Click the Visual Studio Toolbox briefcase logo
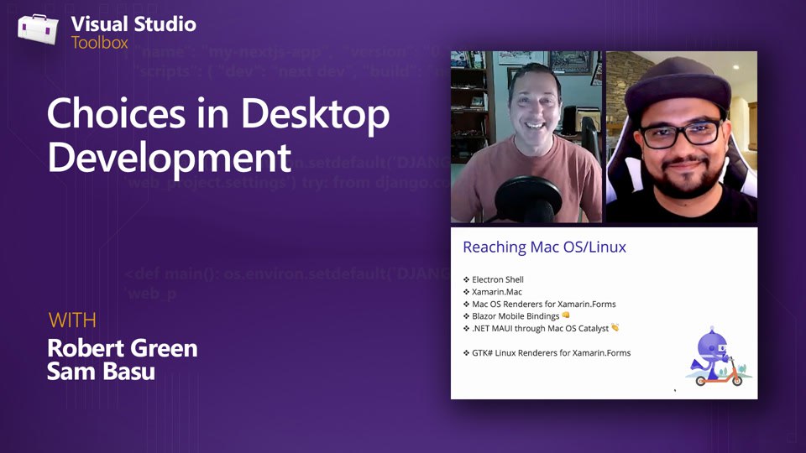 [38, 29]
